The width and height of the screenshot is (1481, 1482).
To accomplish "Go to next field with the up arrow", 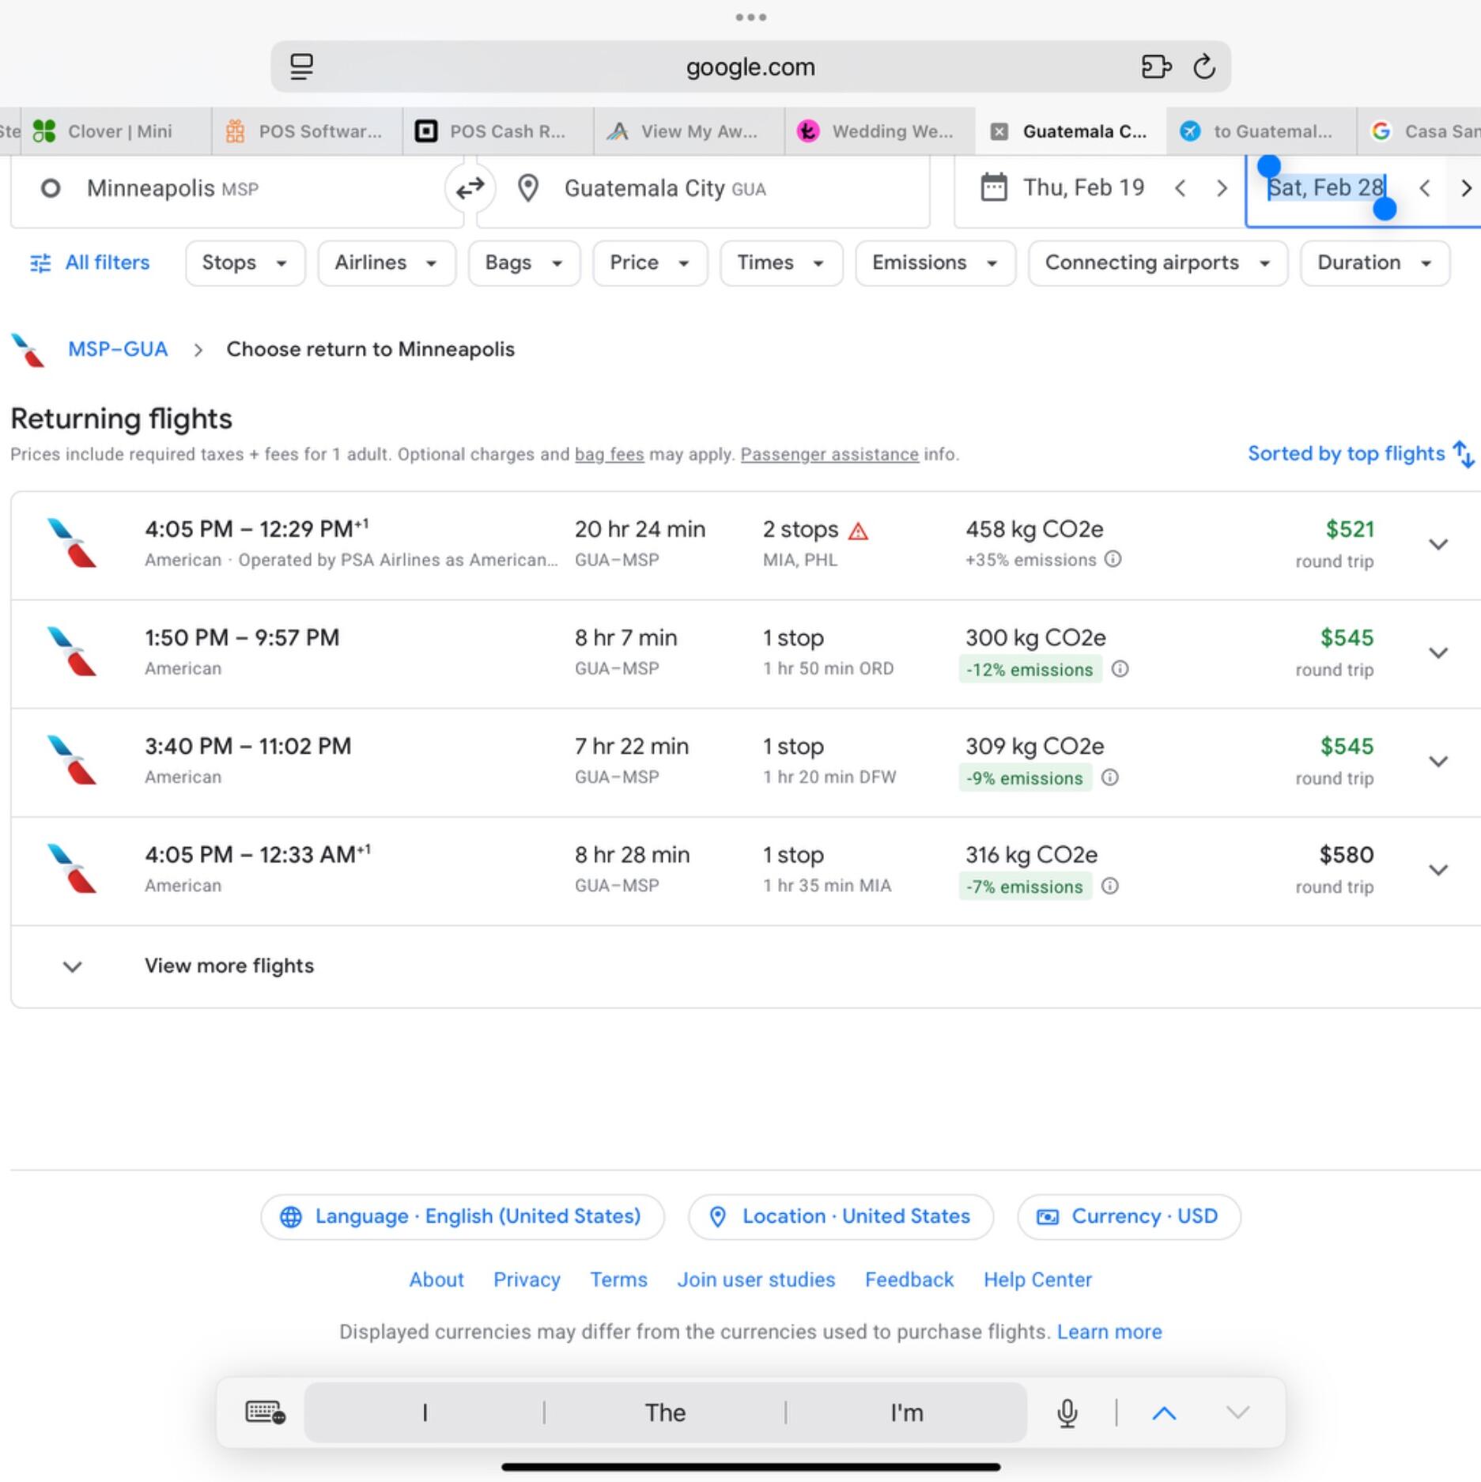I will pyautogui.click(x=1164, y=1412).
